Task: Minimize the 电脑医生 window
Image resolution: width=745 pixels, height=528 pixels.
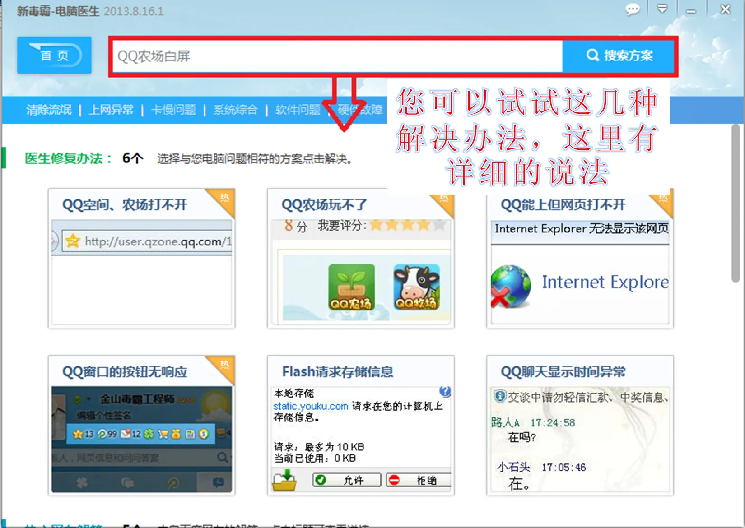Action: pos(691,10)
